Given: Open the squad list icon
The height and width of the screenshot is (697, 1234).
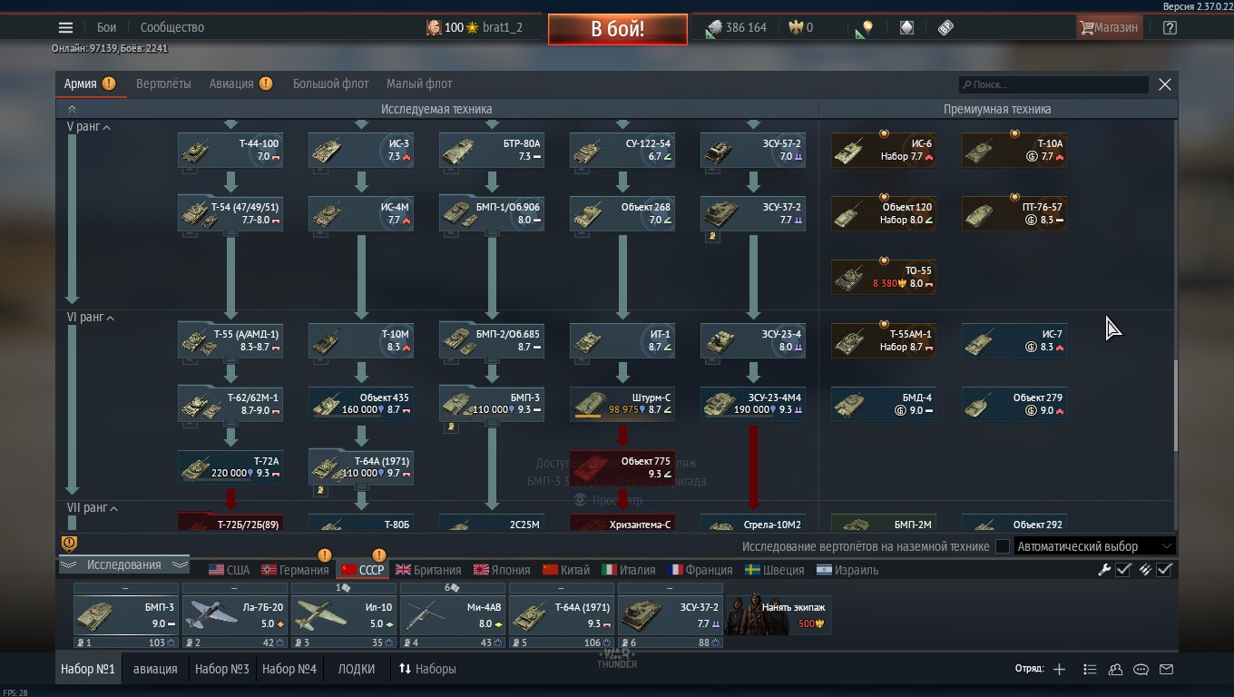Looking at the screenshot, I should [1090, 669].
